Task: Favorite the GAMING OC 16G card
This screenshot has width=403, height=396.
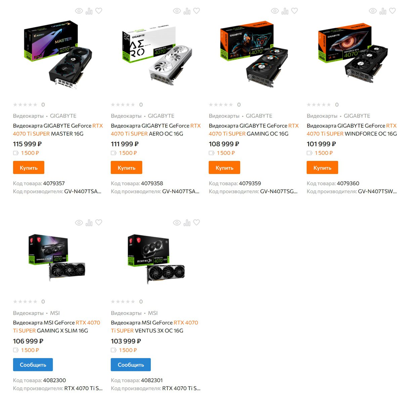Action: click(295, 11)
